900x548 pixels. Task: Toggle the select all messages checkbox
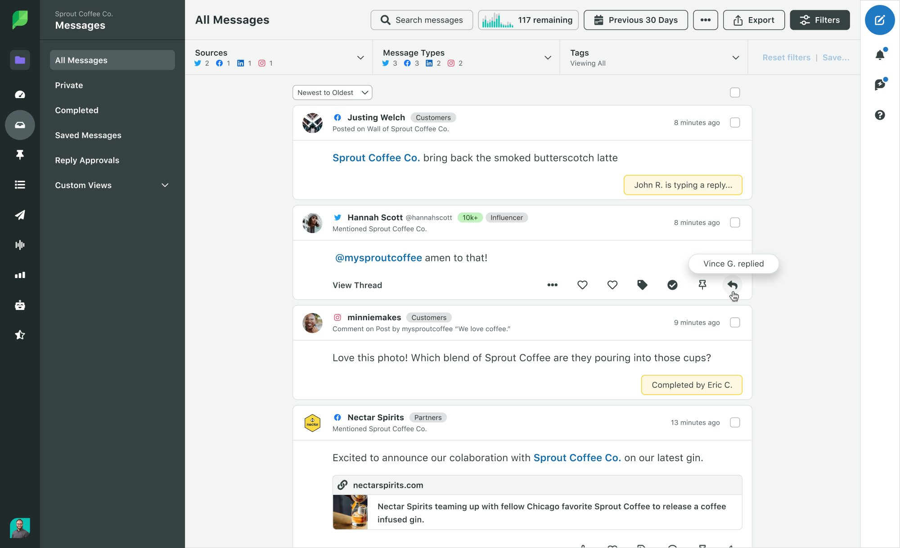click(735, 92)
